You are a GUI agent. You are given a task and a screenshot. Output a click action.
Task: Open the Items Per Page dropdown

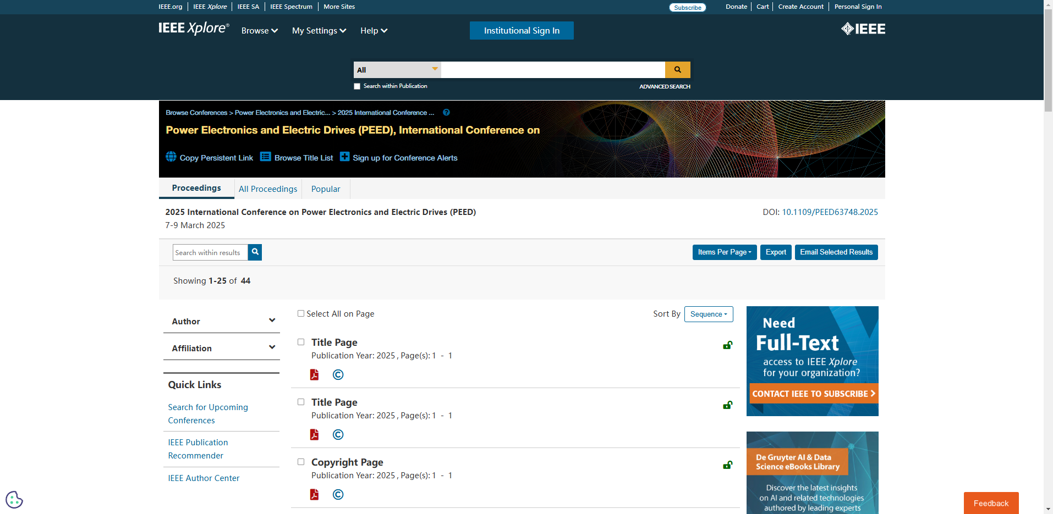(724, 252)
